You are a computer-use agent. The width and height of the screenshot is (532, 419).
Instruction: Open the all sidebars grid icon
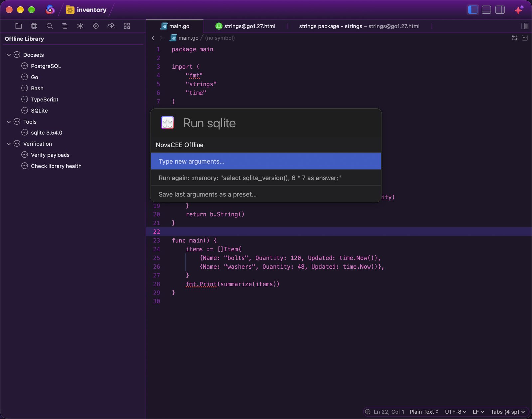[x=127, y=26]
